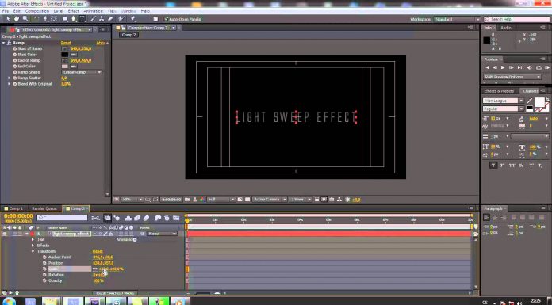
Task: Open RAM Preview Options dropdown
Action: [x=512, y=77]
